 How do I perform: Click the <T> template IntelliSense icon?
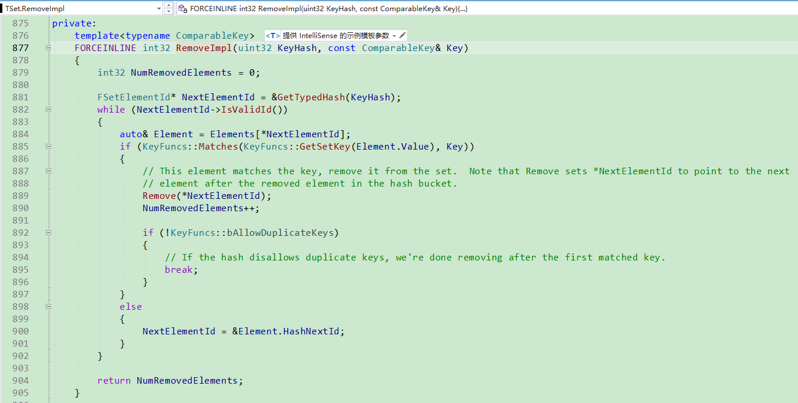(x=273, y=36)
